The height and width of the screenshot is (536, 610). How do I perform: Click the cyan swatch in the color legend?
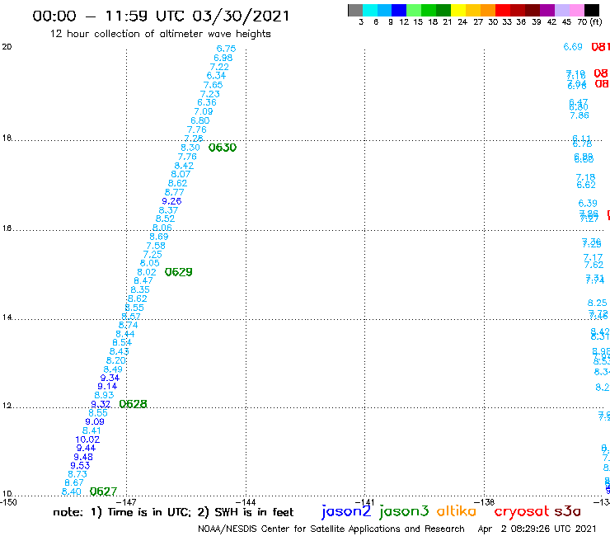tap(370, 10)
